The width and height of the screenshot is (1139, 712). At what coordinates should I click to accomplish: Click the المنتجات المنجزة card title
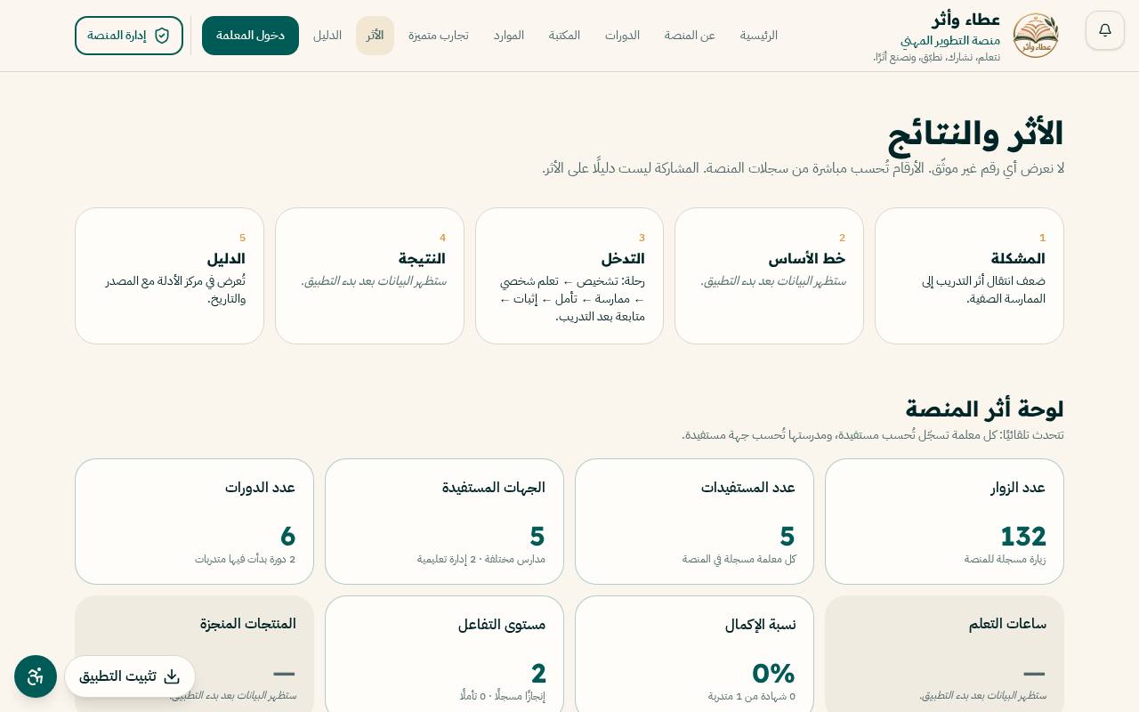pyautogui.click(x=247, y=624)
